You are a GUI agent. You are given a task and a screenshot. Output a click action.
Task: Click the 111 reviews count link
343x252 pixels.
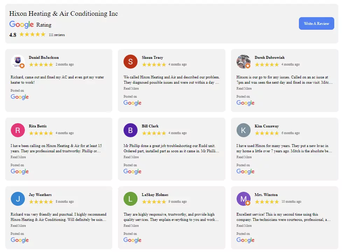57,35
